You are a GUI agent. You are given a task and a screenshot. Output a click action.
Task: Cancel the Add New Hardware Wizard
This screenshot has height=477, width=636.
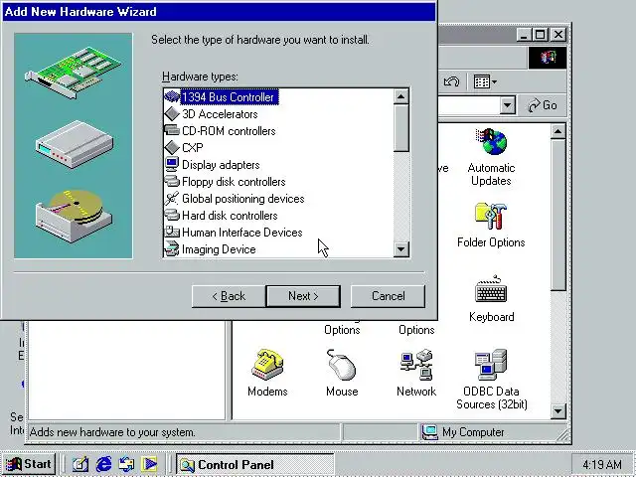point(388,296)
